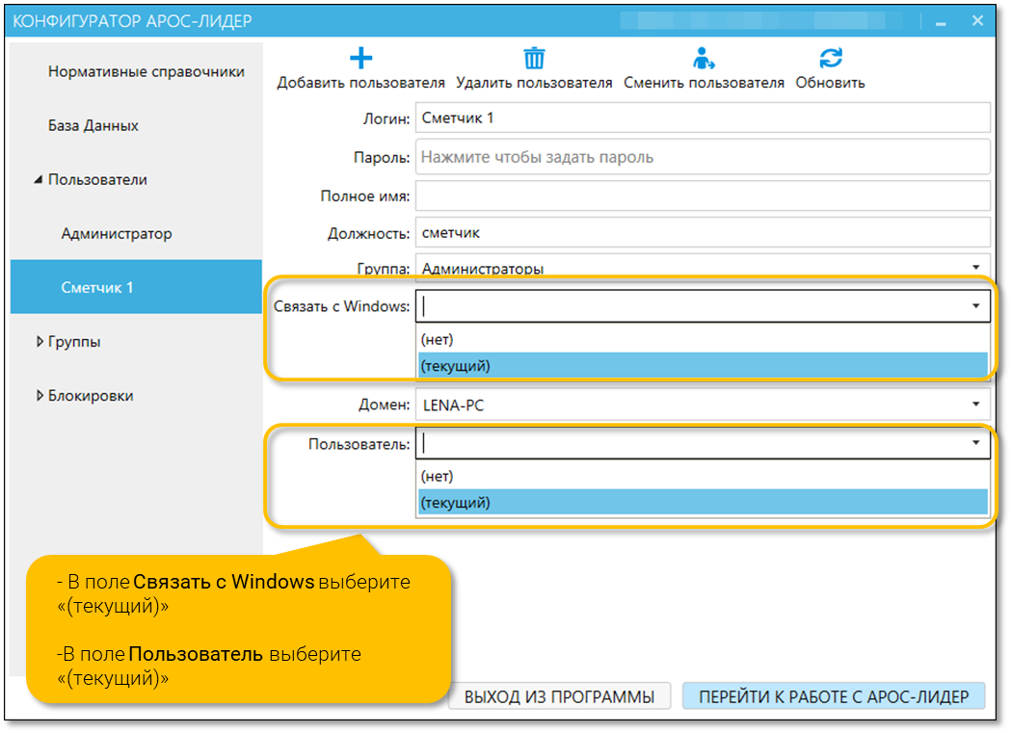Viewport: 1011px width, 733px height.
Task: Click ПЕРЕЙТИ К РАБОТЕ С АРОС-ЛИДЕР button
Action: tap(834, 696)
